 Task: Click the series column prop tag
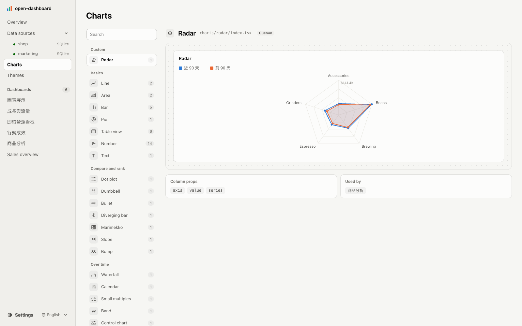pos(215,190)
